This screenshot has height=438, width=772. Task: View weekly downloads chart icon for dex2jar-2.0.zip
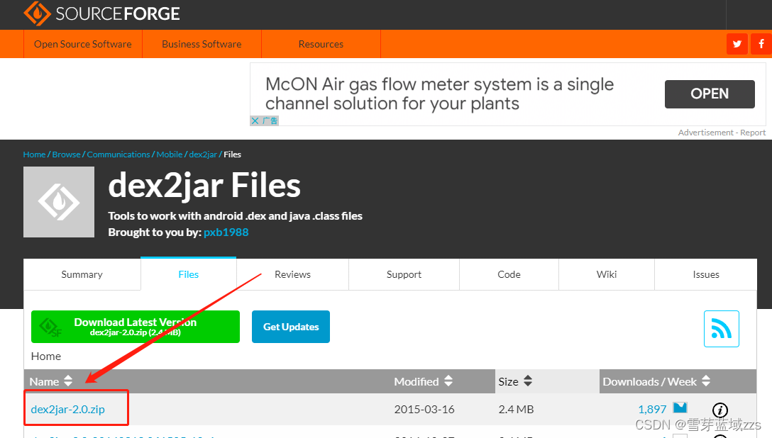pos(680,408)
